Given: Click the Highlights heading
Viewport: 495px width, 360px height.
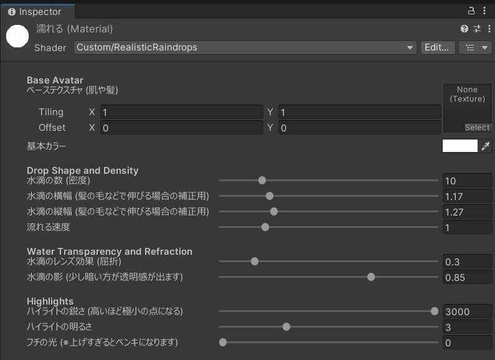Looking at the screenshot, I should pyautogui.click(x=50, y=301).
